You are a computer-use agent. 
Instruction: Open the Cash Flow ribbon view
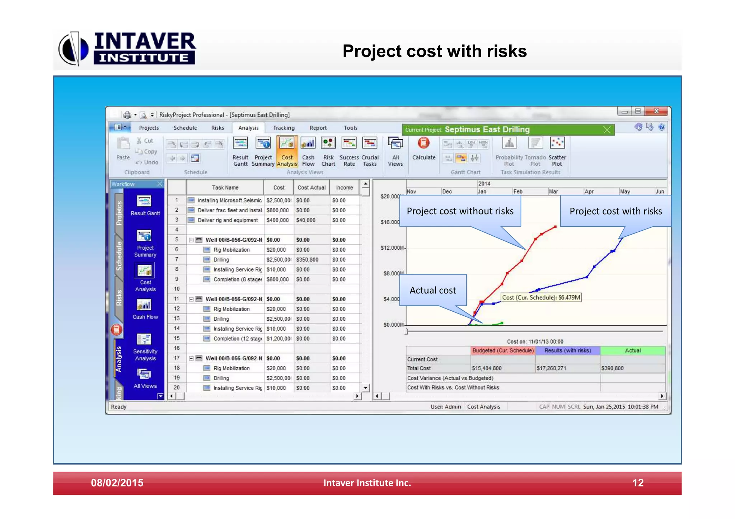click(x=308, y=152)
